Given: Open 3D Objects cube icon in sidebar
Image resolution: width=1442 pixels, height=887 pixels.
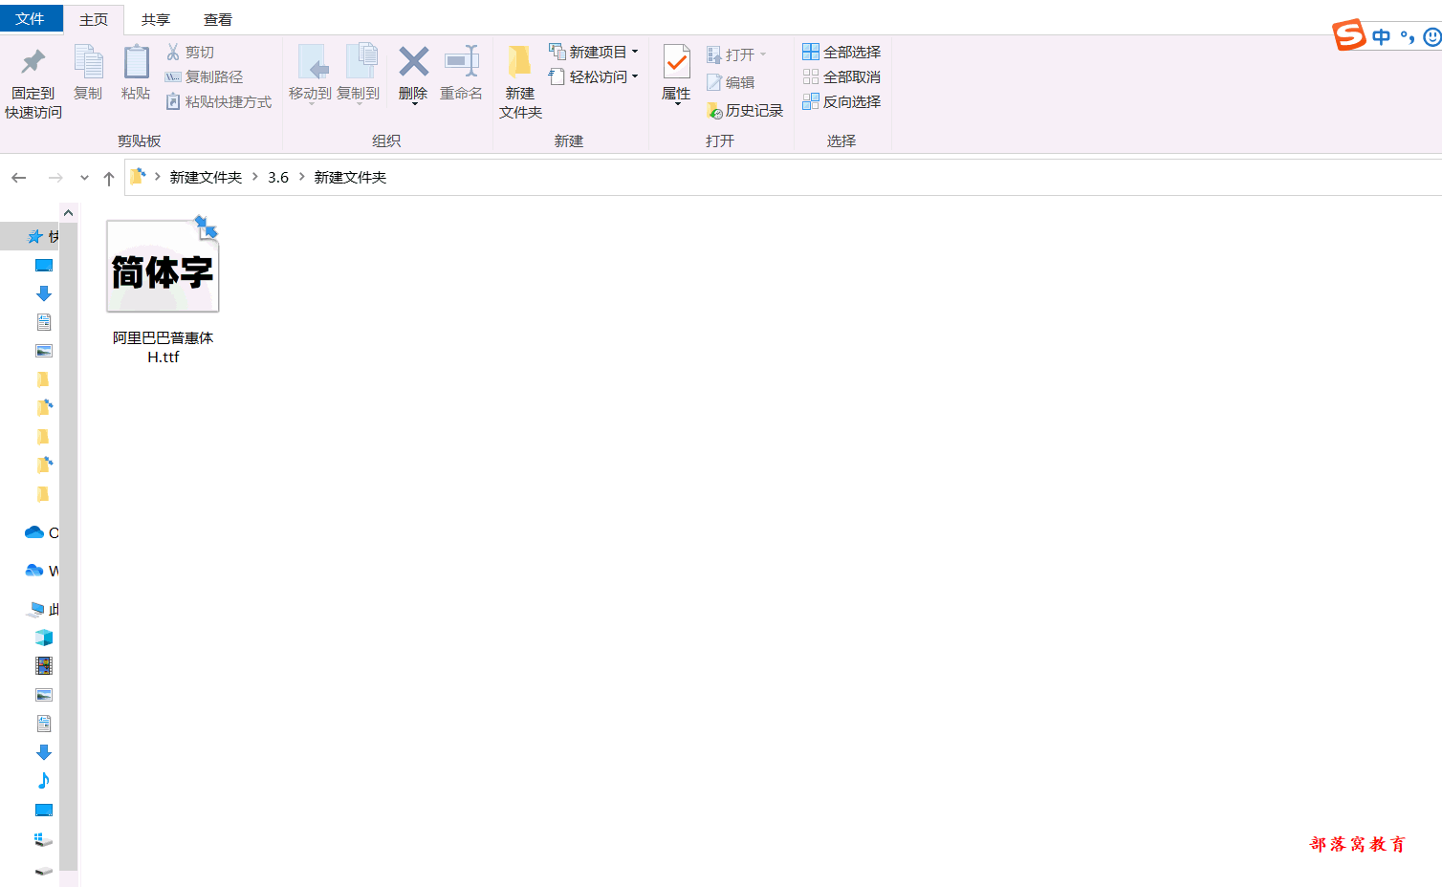Looking at the screenshot, I should pyautogui.click(x=44, y=638).
